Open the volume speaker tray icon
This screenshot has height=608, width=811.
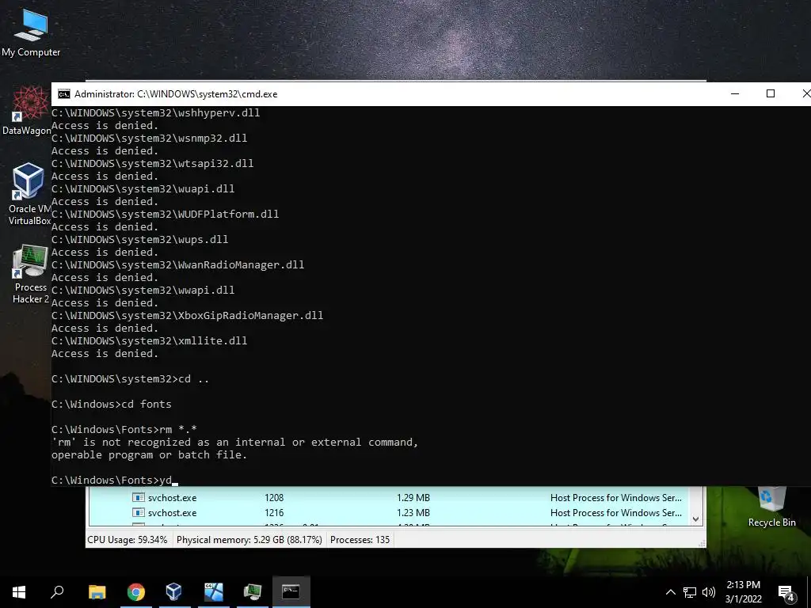coord(709,592)
